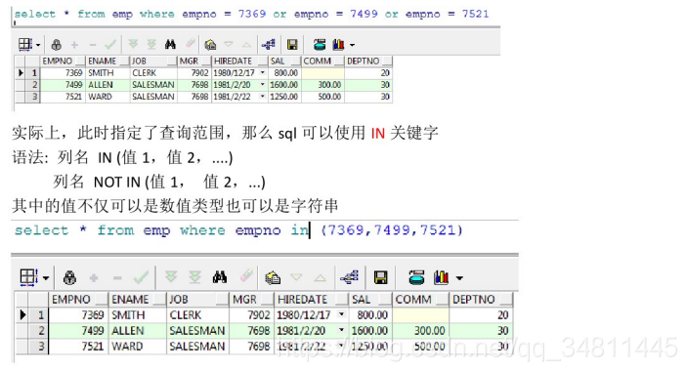Open the 1980/12/17 date dropdown in IN-query grid
Viewport: 687px width, 371px height.
click(341, 314)
